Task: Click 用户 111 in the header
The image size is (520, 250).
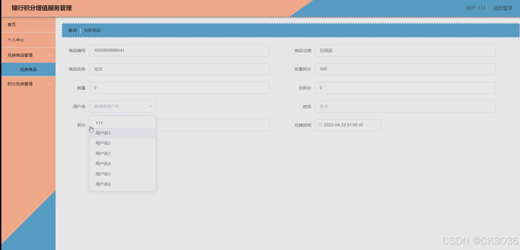Action: click(476, 8)
